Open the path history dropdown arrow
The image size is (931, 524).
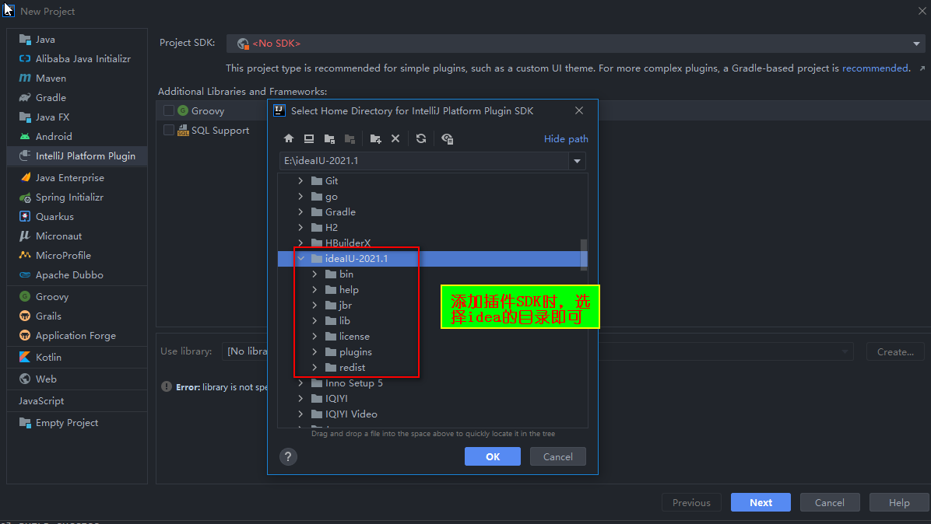coord(577,161)
